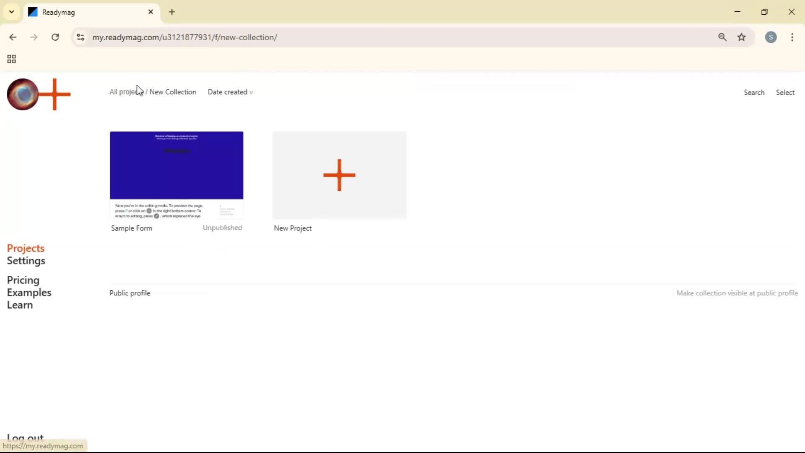Click the Pricing link in the sidebar
The height and width of the screenshot is (453, 805).
point(23,280)
